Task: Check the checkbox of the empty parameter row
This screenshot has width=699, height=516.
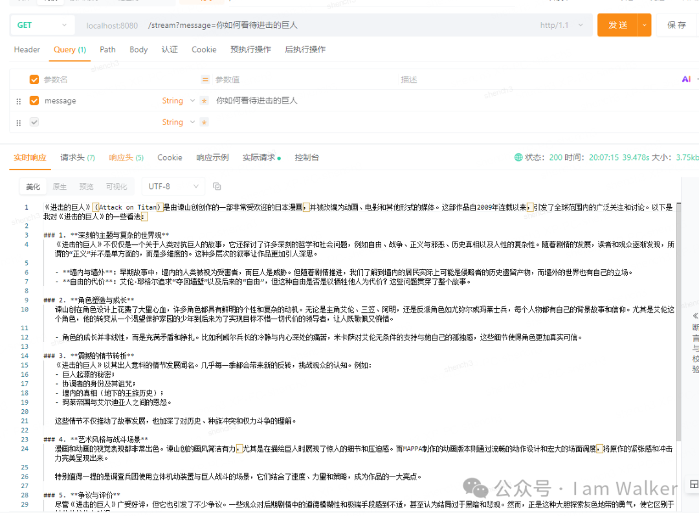Action: click(34, 122)
